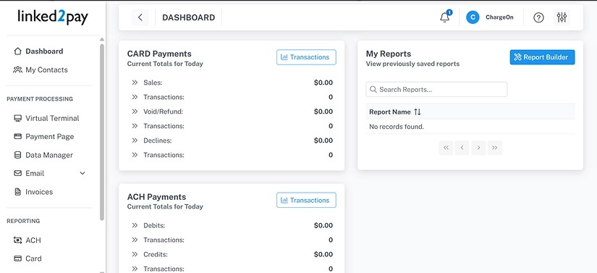Open the help question mark icon
This screenshot has width=597, height=273.
(x=538, y=17)
